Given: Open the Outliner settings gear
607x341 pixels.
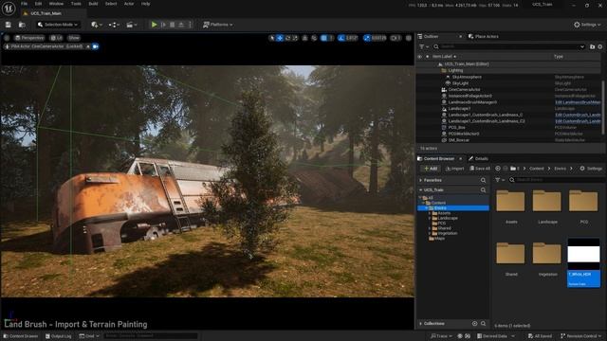Looking at the screenshot, I should pos(600,46).
